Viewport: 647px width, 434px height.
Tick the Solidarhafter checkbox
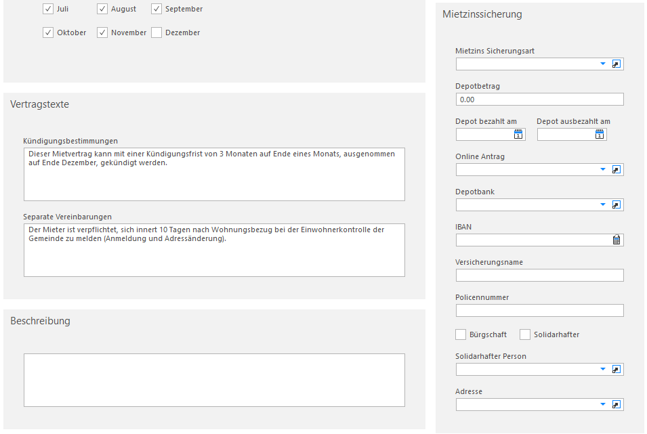pos(525,334)
